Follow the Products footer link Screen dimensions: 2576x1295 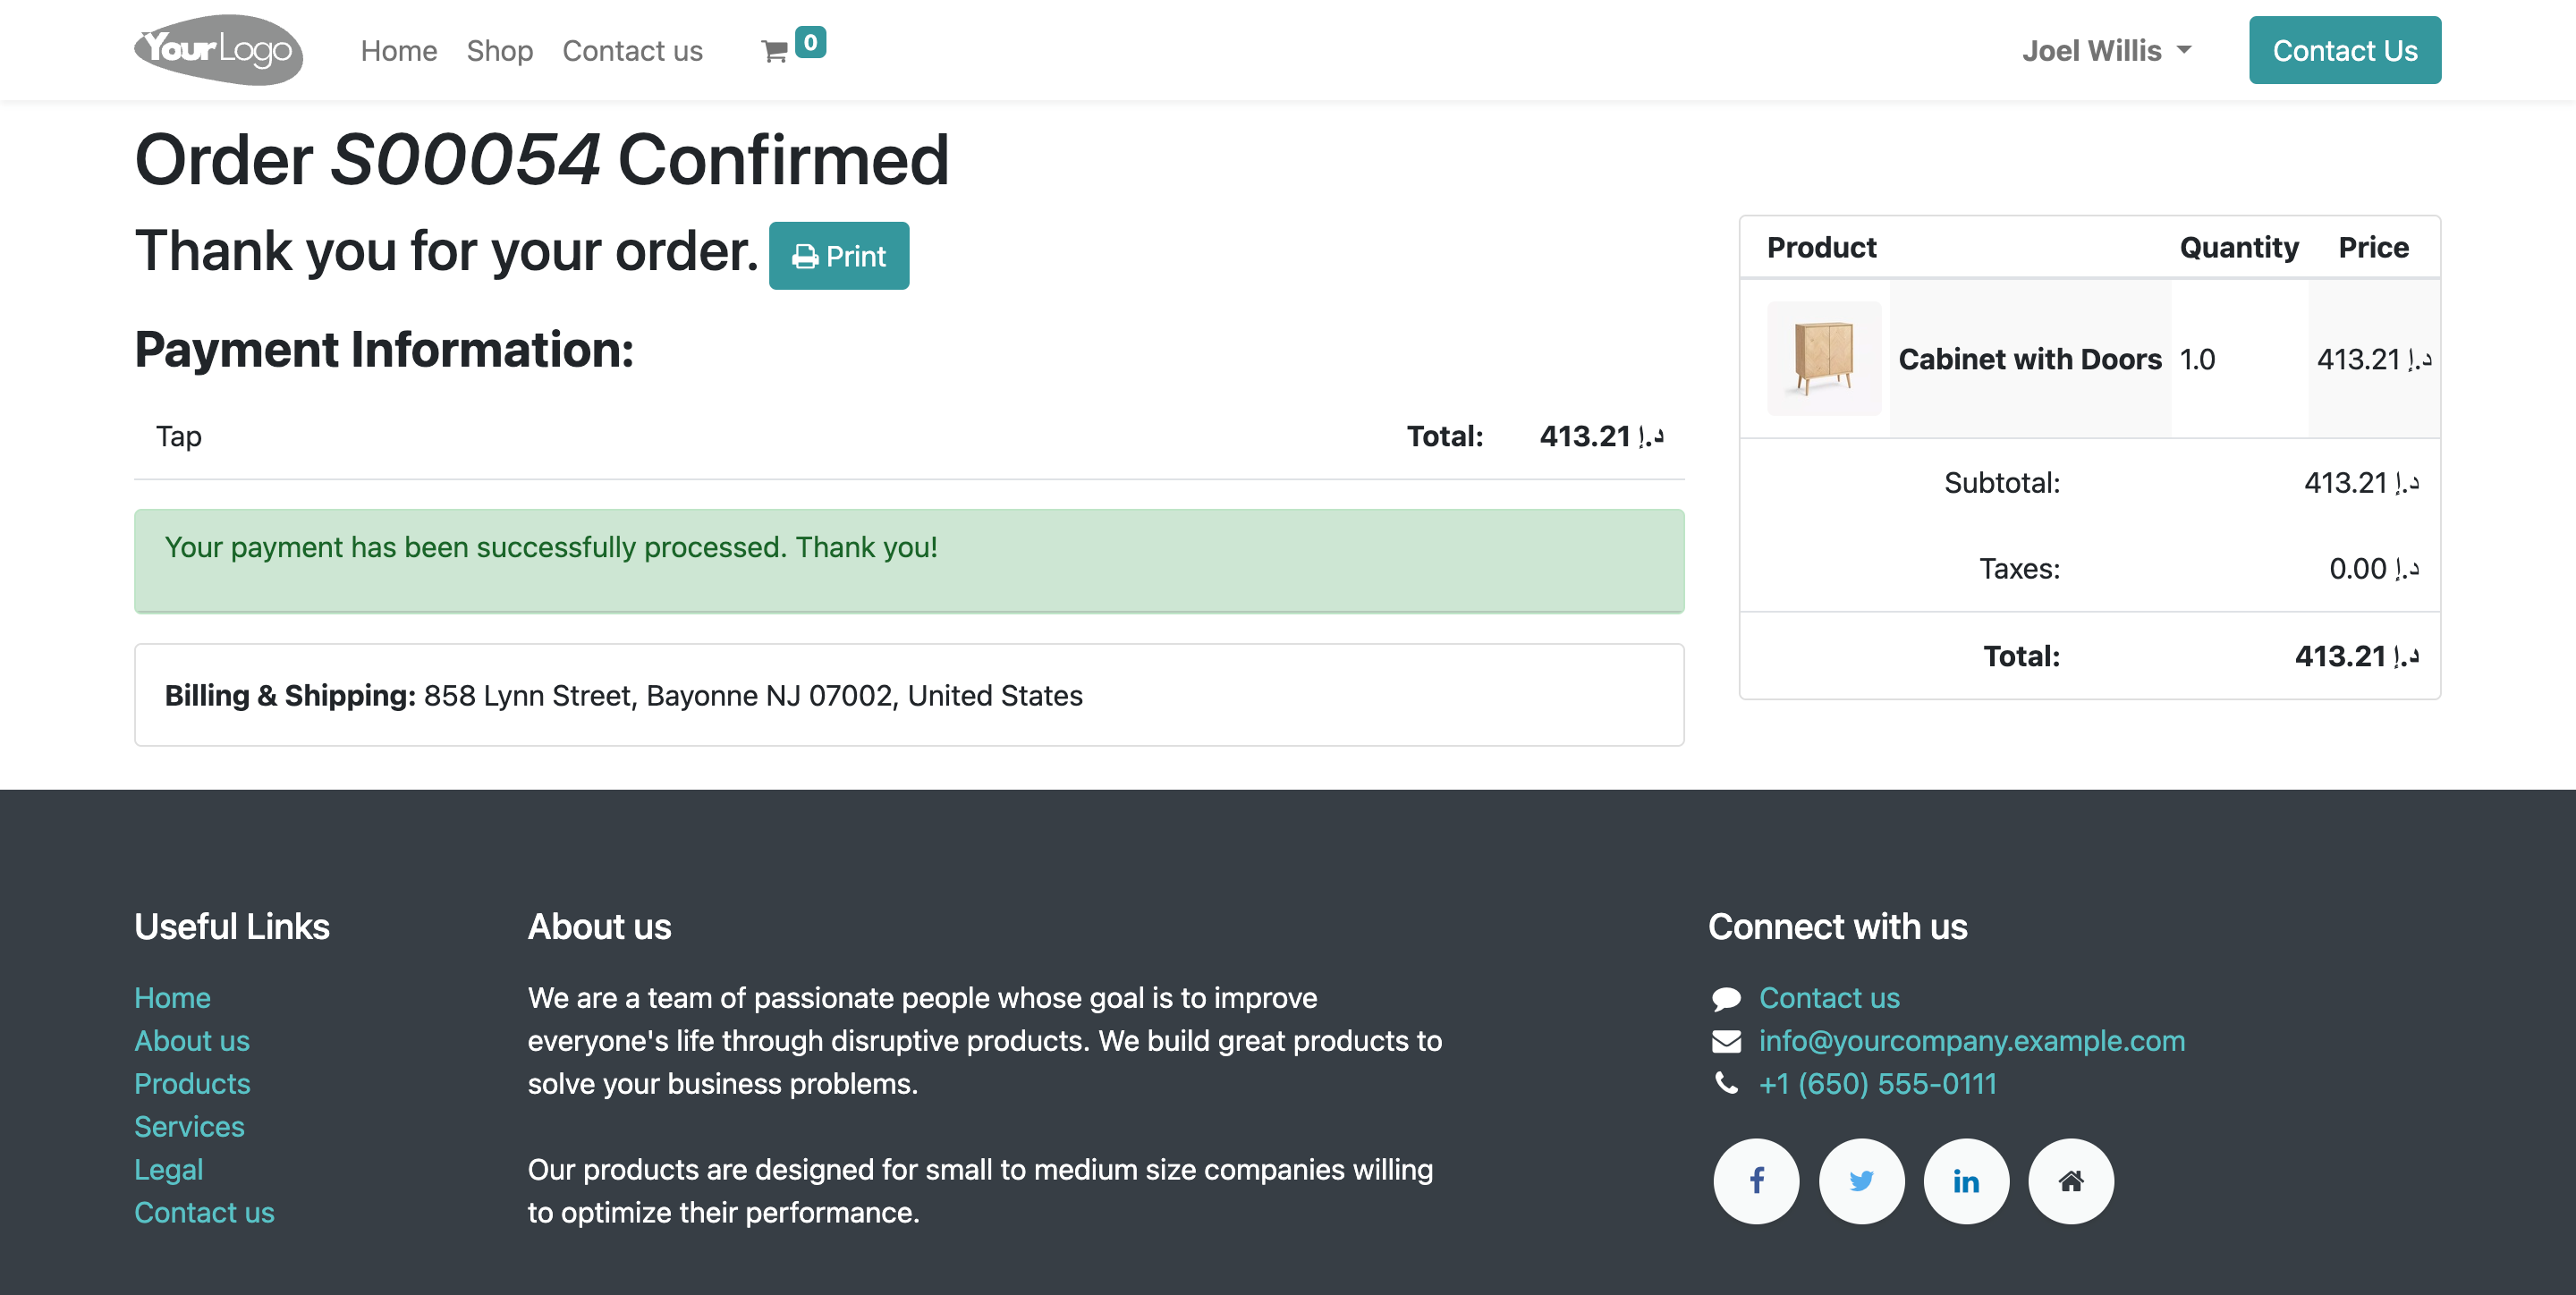click(x=192, y=1083)
